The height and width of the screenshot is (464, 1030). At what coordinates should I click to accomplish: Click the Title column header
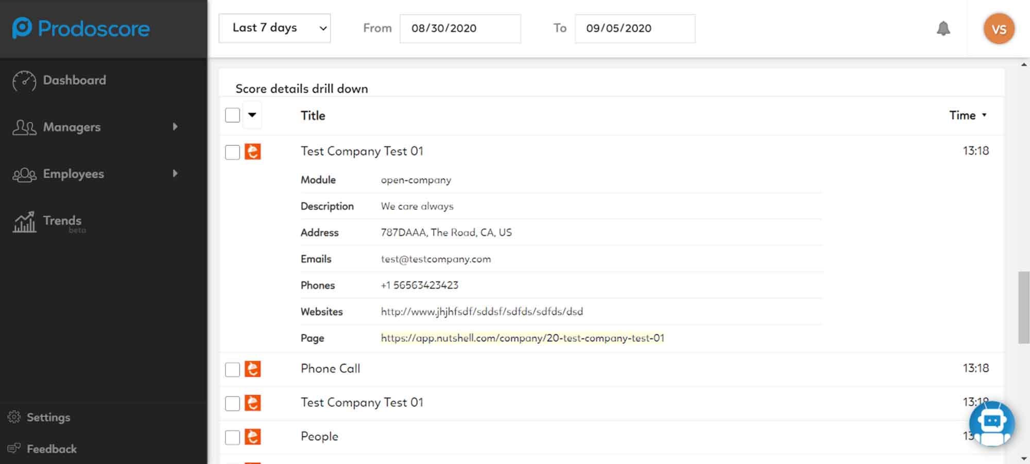(313, 115)
